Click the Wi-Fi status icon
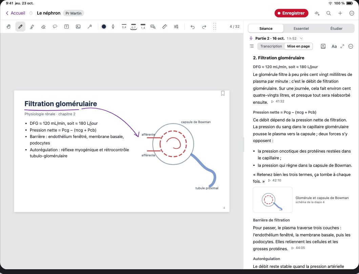Viewport: 359px width, 274px height. (330, 3)
